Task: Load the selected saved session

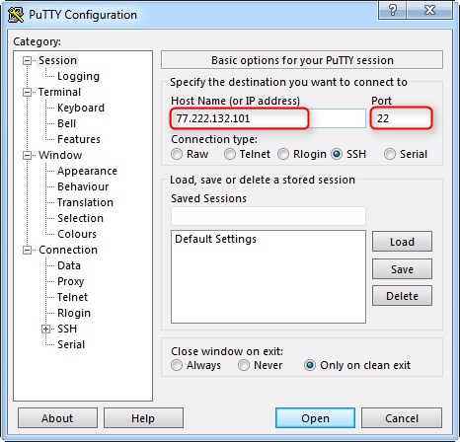Action: click(402, 242)
